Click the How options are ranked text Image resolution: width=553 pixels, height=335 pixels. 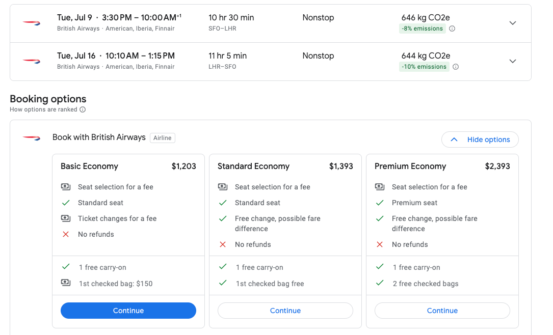click(43, 109)
